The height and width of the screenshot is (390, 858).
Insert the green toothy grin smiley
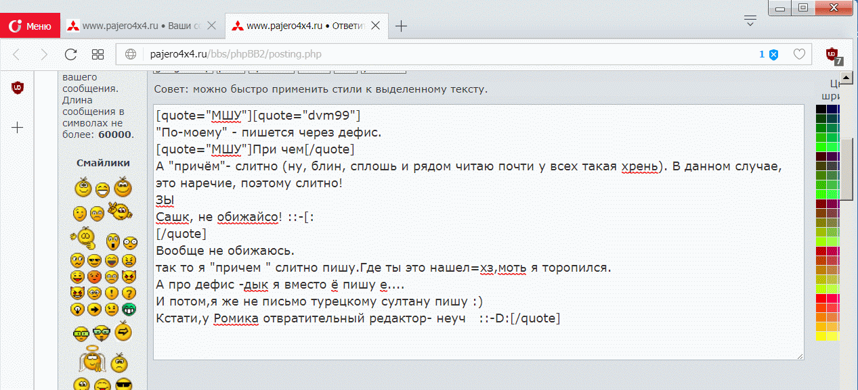[129, 309]
